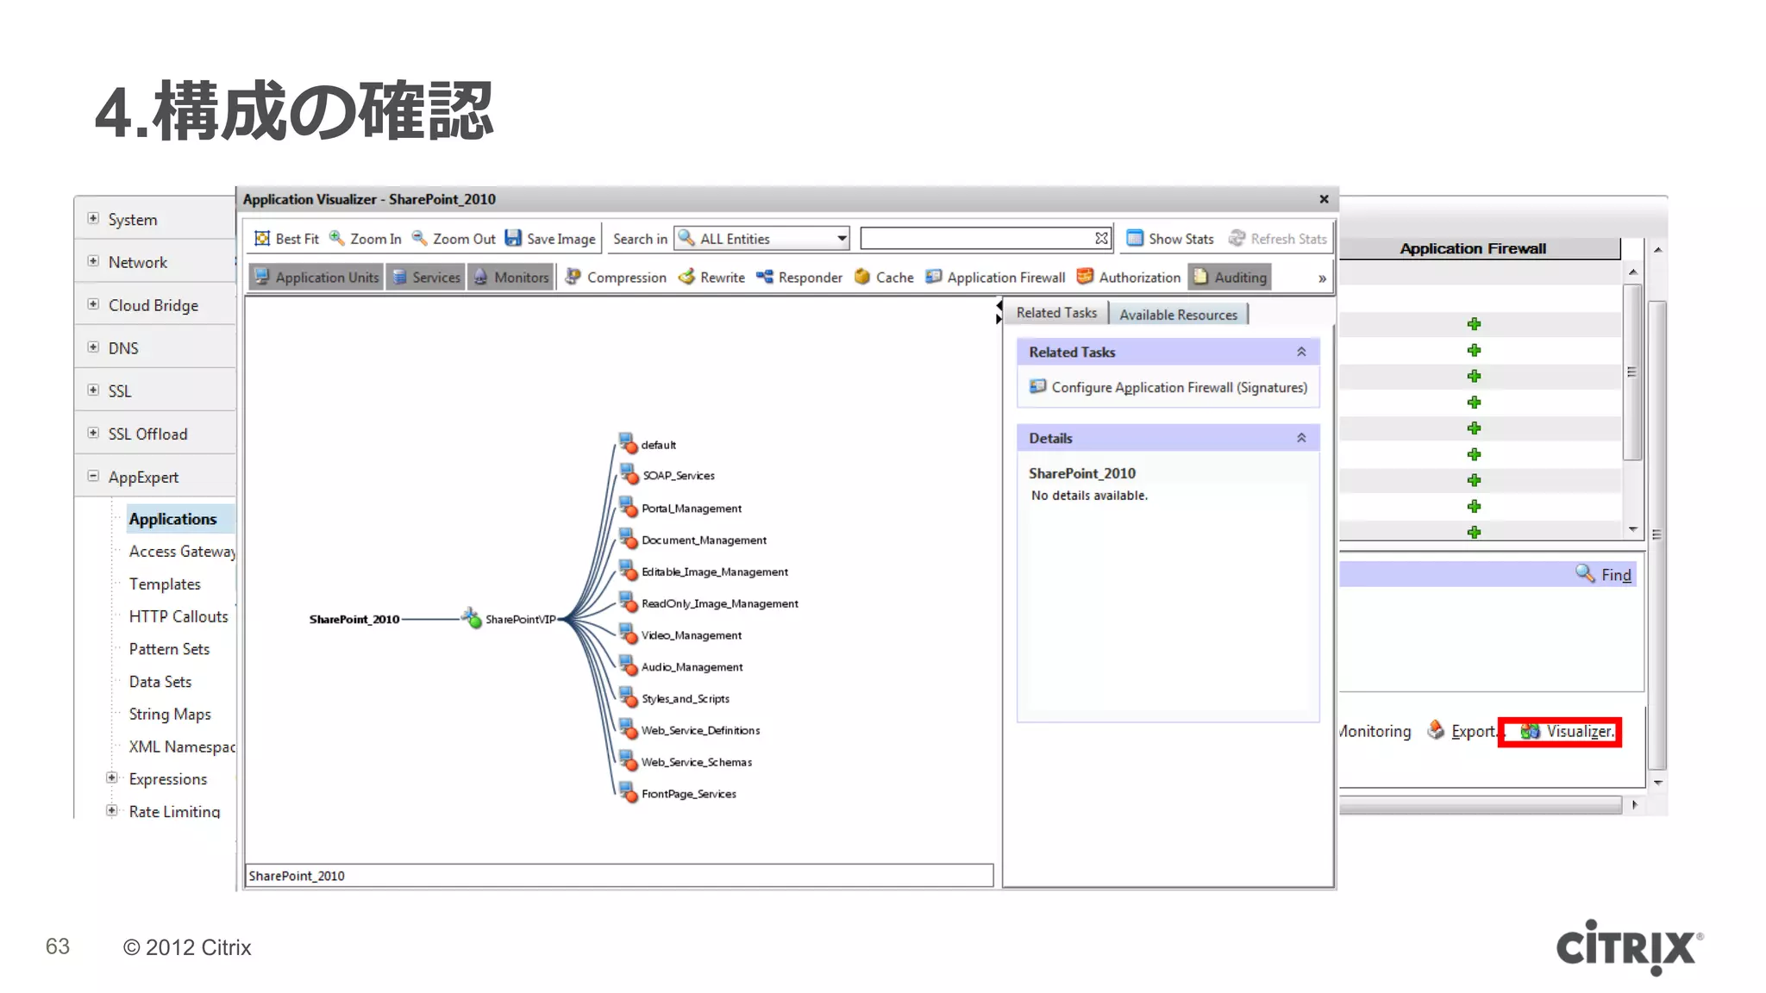Expand the SSL Offload node
The width and height of the screenshot is (1766, 993).
(93, 433)
